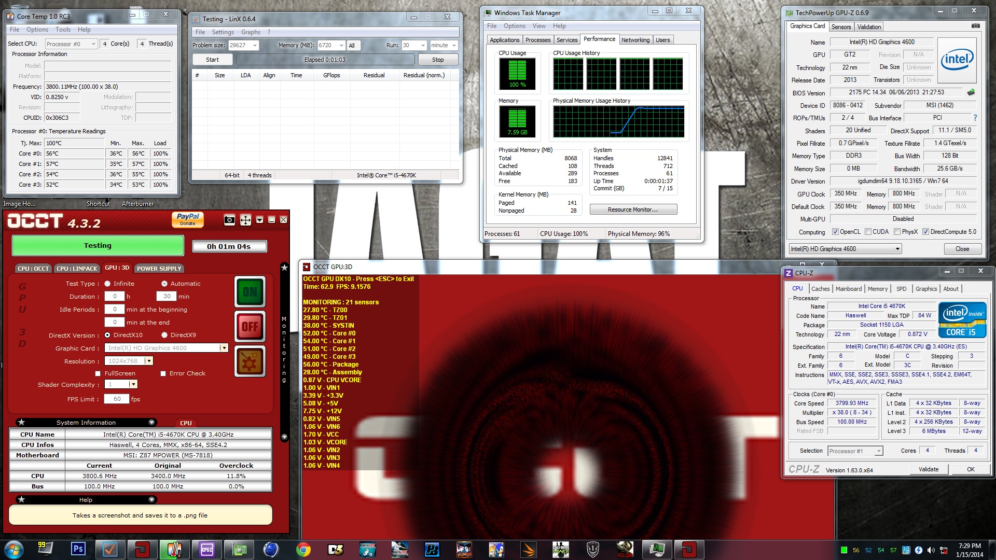Open the GPU-Z taskbar icon
Image resolution: width=996 pixels, height=560 pixels.
pos(239,549)
